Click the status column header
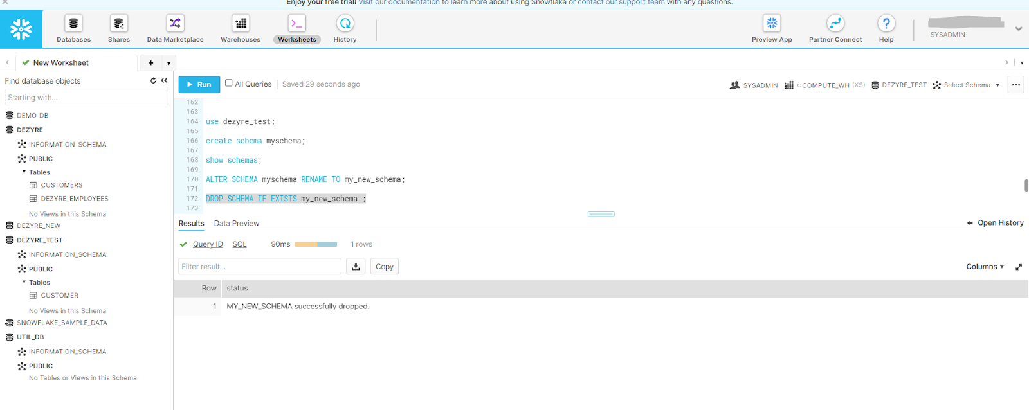 pyautogui.click(x=237, y=289)
